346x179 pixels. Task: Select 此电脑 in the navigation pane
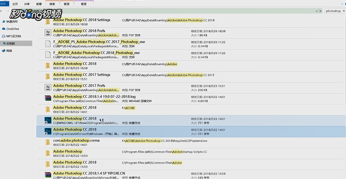pyautogui.click(x=16, y=43)
